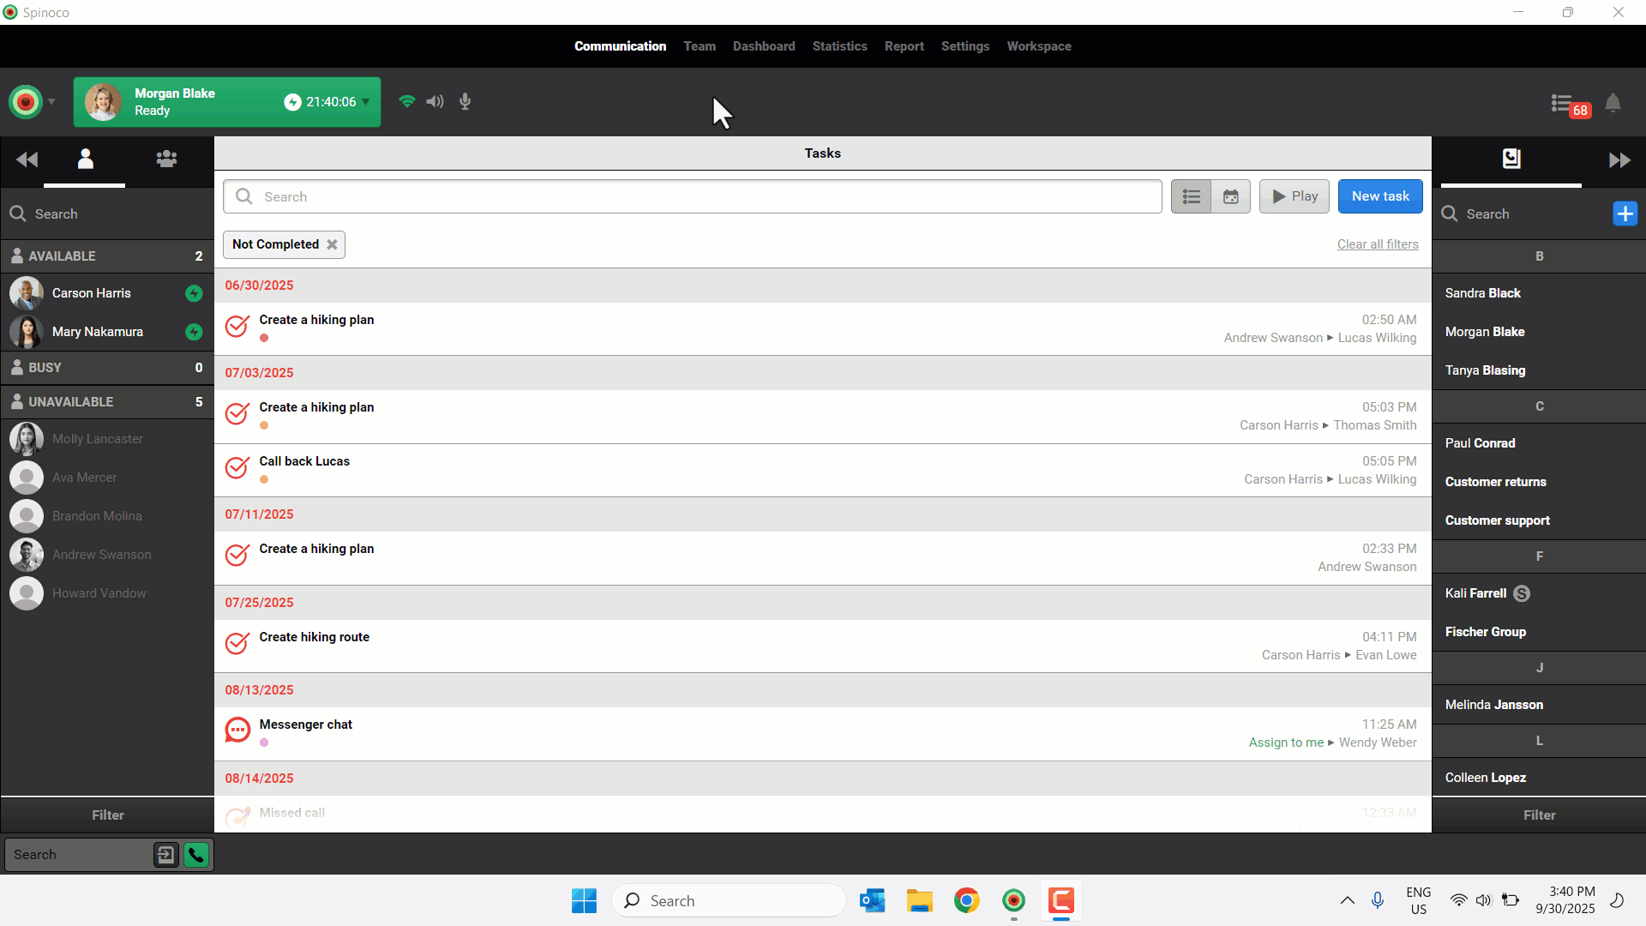Complete the Call back Lucas task
Screen dimensions: 1646x926
237,468
